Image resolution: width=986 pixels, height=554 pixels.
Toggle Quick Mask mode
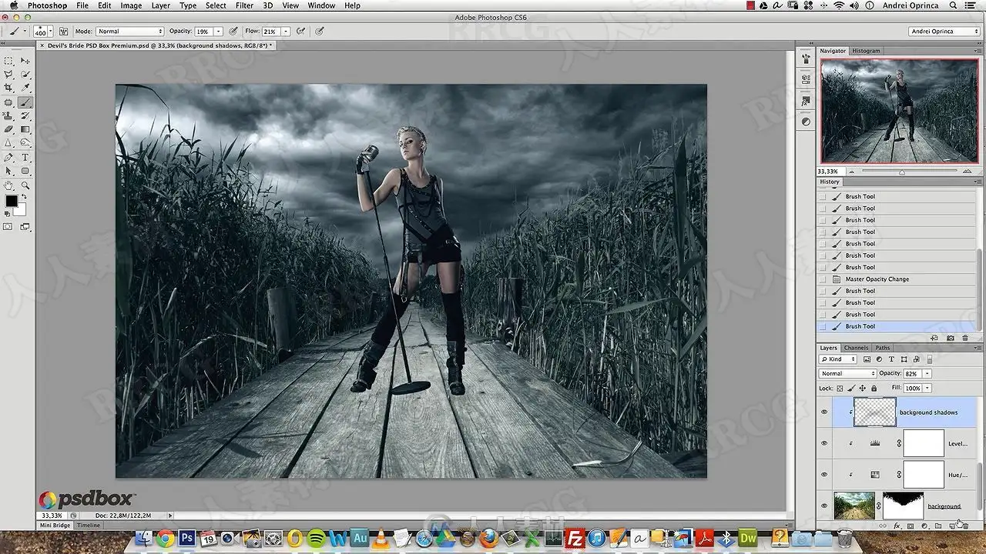(8, 227)
